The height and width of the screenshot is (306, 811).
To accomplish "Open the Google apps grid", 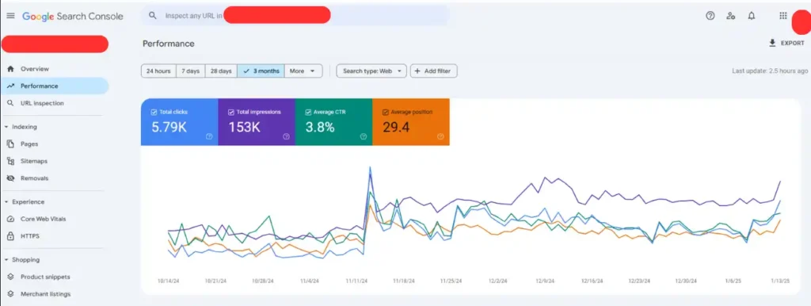I will click(x=783, y=16).
